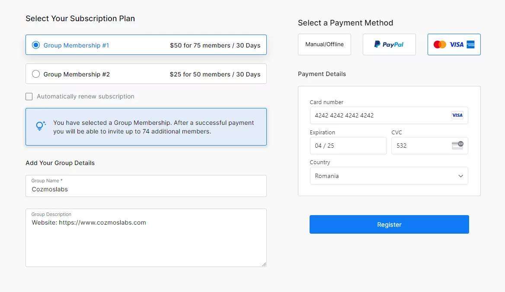Screen dimensions: 505x292
Task: Enable Automatically renew subscription checkbox
Action: pyautogui.click(x=29, y=96)
